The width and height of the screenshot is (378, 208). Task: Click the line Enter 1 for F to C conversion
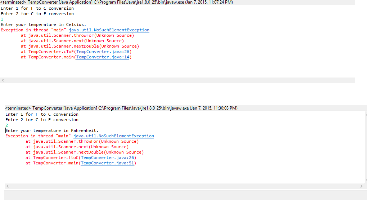point(38,8)
